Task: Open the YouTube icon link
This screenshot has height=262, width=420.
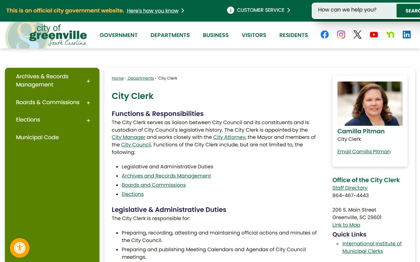Action: coord(374,34)
